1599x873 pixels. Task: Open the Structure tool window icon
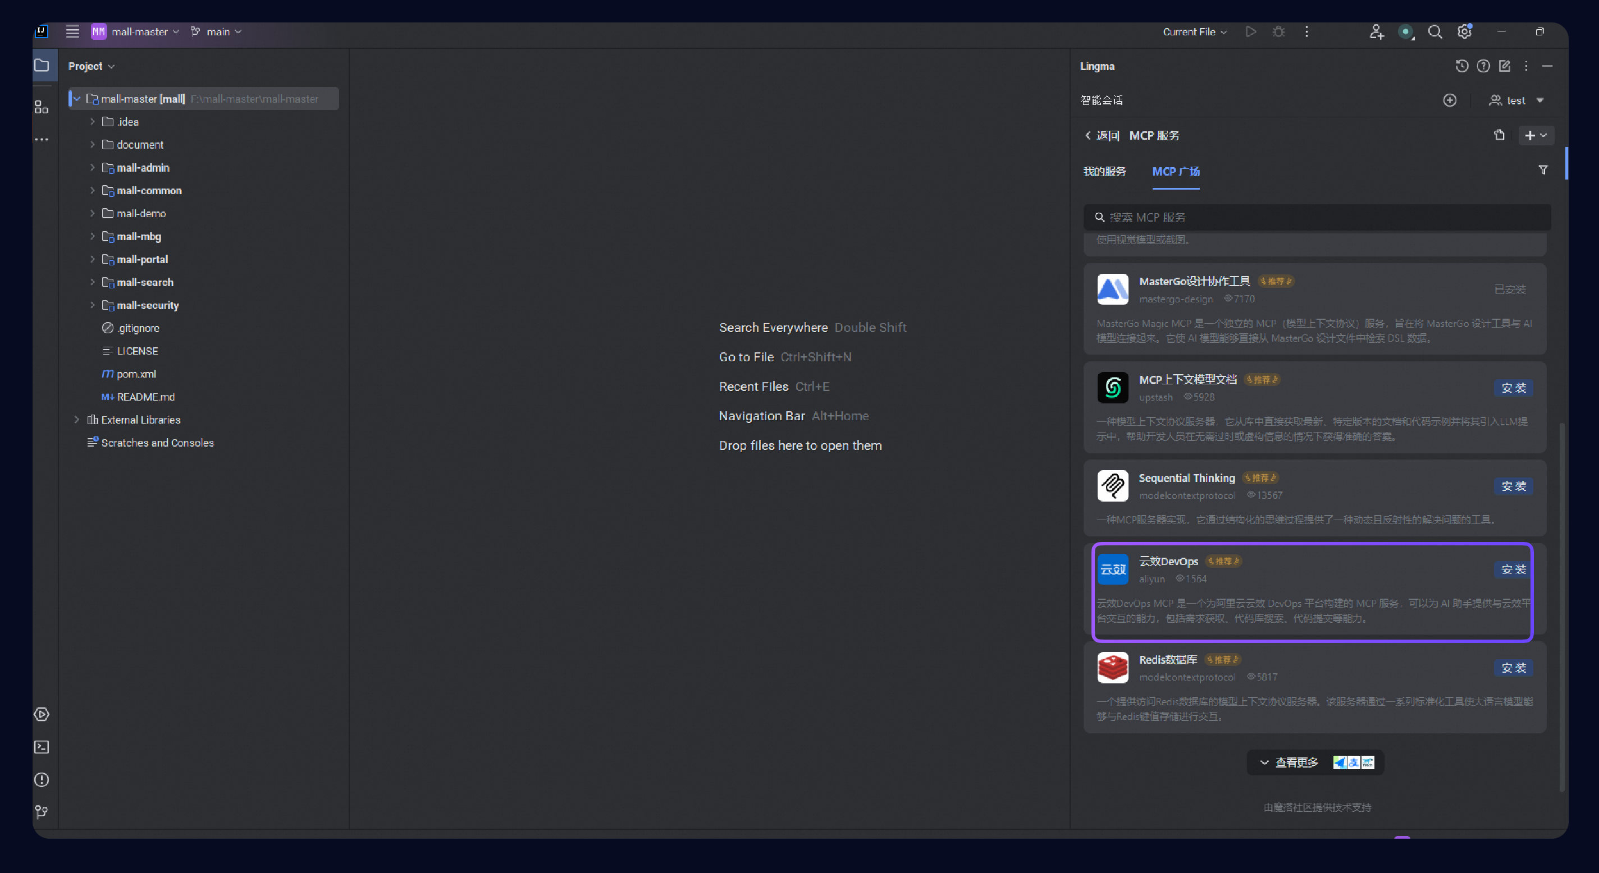pyautogui.click(x=42, y=107)
